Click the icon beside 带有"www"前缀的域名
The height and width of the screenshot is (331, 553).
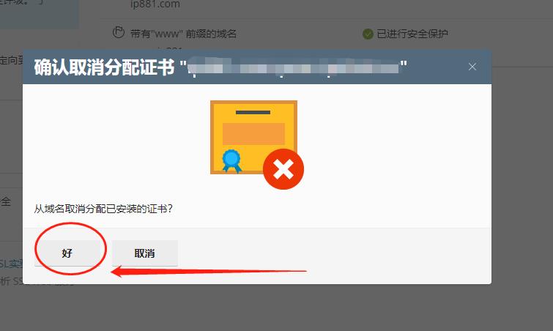tap(119, 32)
